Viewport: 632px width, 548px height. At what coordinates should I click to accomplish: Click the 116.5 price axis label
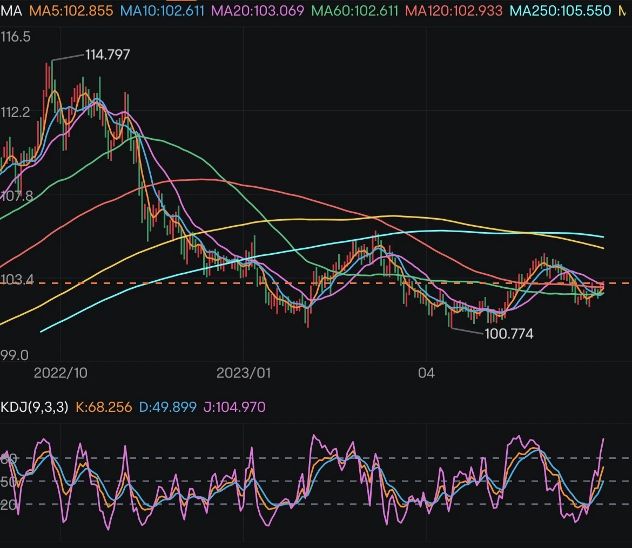(x=16, y=37)
